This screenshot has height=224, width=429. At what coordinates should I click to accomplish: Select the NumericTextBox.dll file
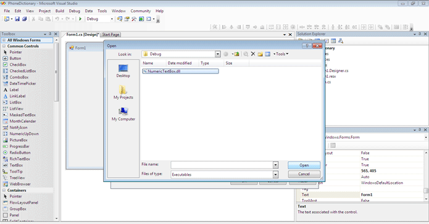pyautogui.click(x=181, y=71)
